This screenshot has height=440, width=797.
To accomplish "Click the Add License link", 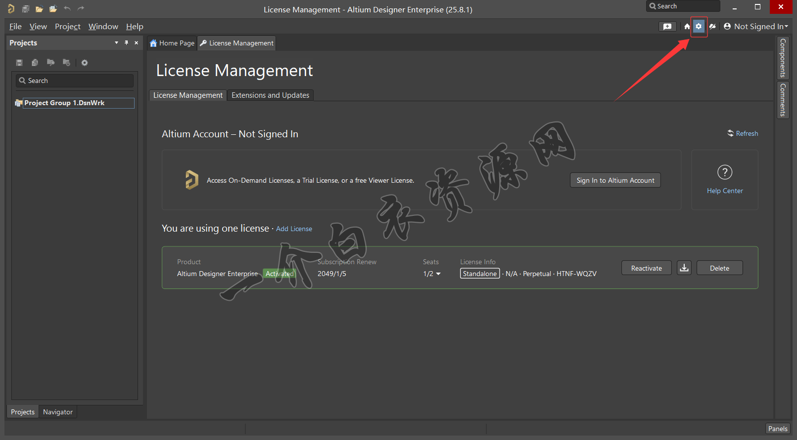I will (x=294, y=229).
